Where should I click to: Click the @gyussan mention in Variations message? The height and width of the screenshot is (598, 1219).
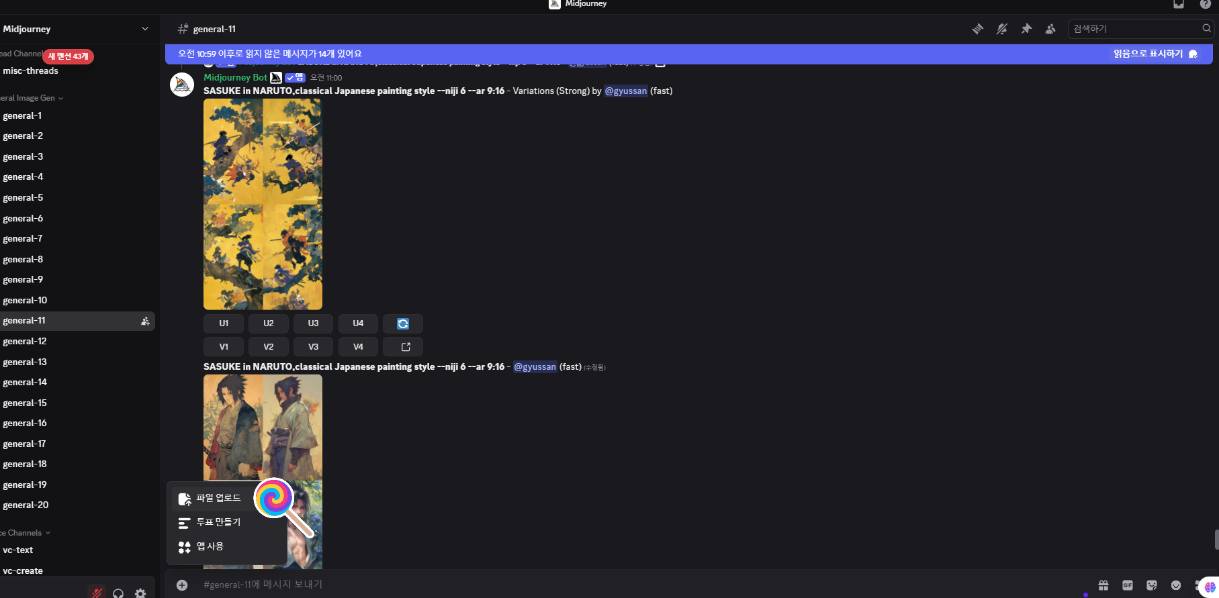pyautogui.click(x=625, y=91)
